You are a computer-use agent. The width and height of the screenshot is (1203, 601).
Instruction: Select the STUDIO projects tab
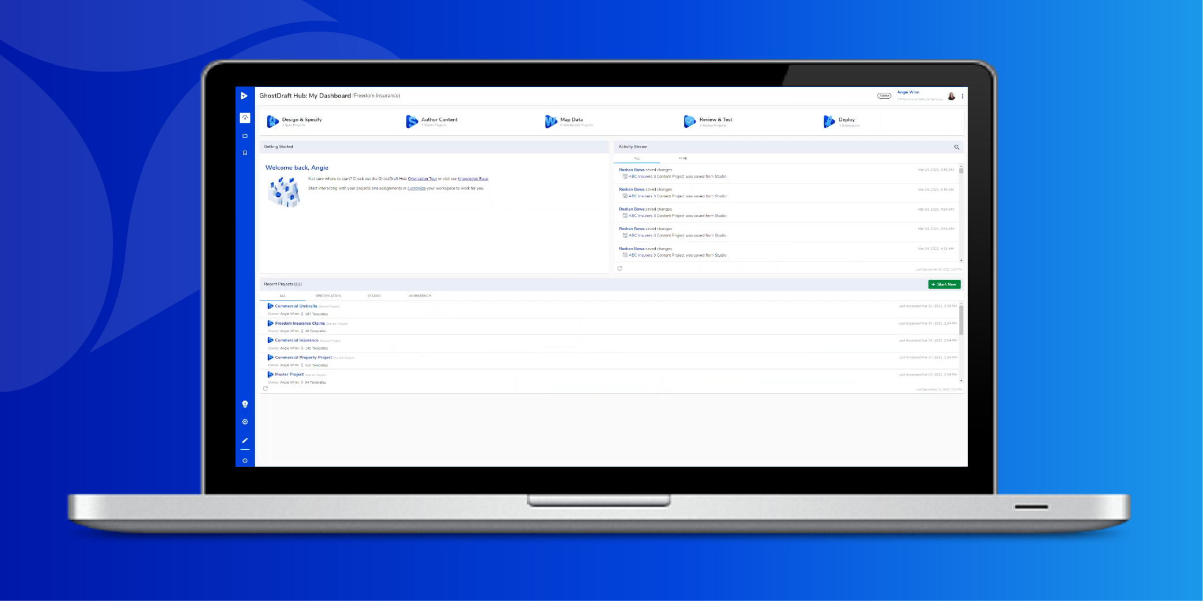point(374,296)
